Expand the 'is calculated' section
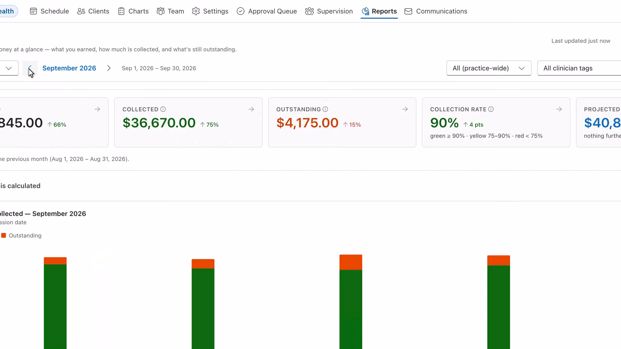 (20, 186)
